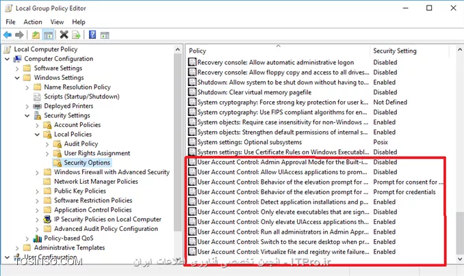Click the Up one level folder icon

point(36,35)
